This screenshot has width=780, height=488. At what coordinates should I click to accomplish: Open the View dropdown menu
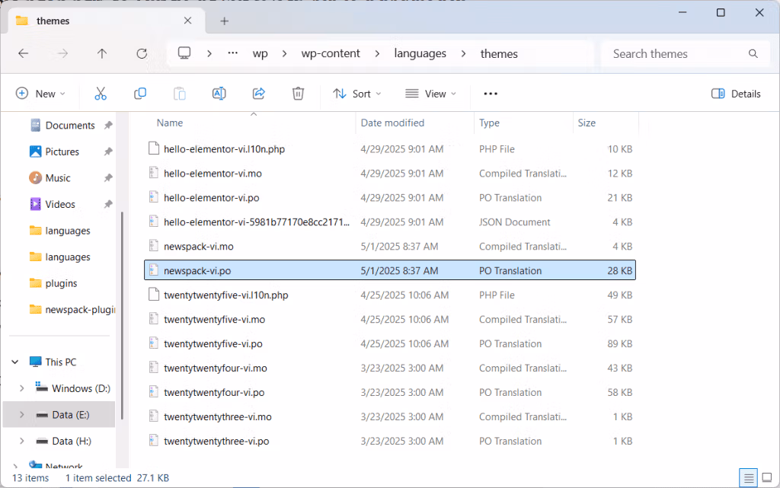pyautogui.click(x=430, y=94)
